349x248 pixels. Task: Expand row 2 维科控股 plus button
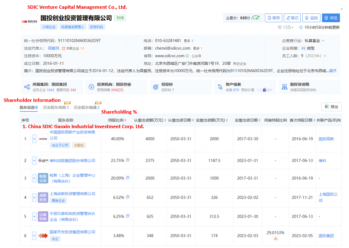coord(34,161)
